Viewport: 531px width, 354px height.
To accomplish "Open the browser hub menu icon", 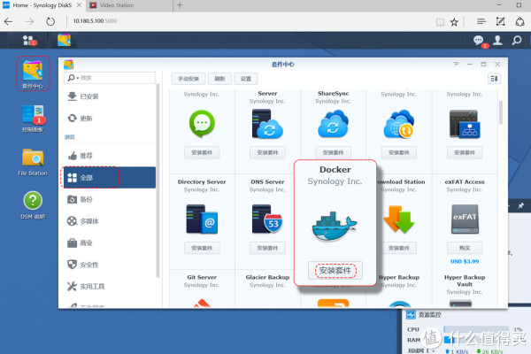I will click(481, 21).
